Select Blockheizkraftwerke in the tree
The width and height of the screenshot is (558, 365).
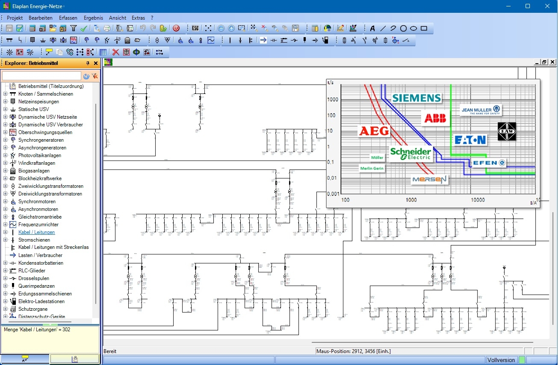(40, 178)
